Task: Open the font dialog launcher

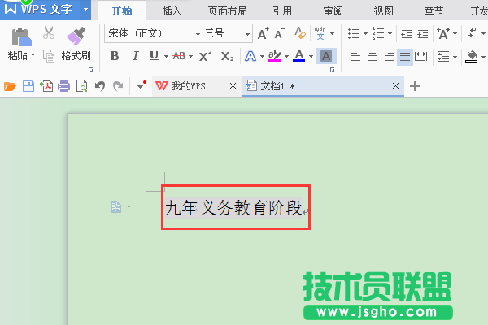Action: tap(332, 70)
